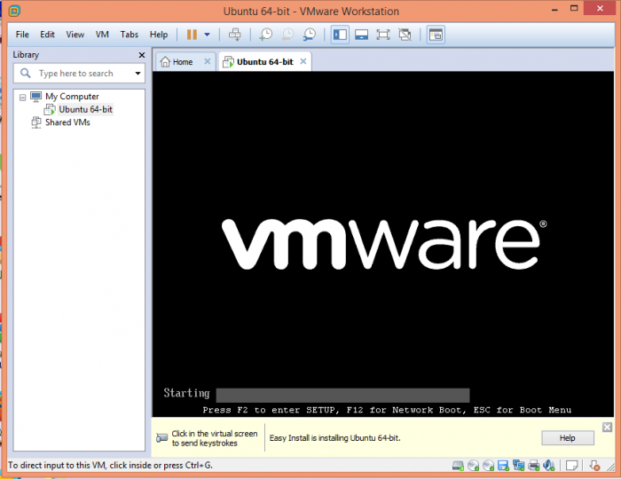Send Ctrl+Alt+Del to the virtual machine

coord(234,35)
